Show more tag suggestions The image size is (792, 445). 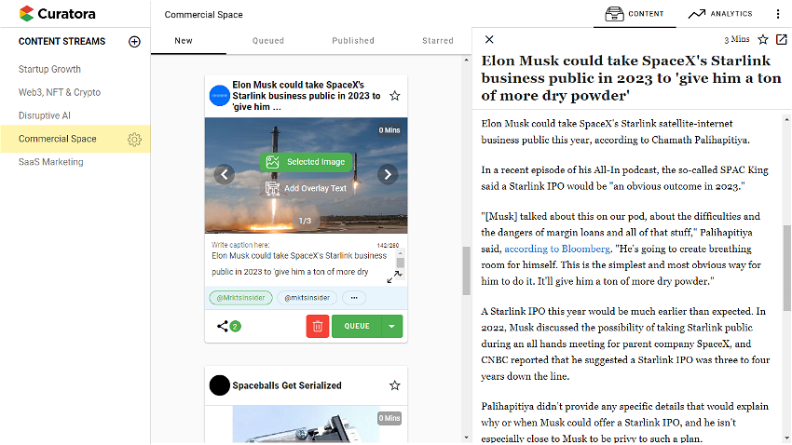click(x=354, y=298)
